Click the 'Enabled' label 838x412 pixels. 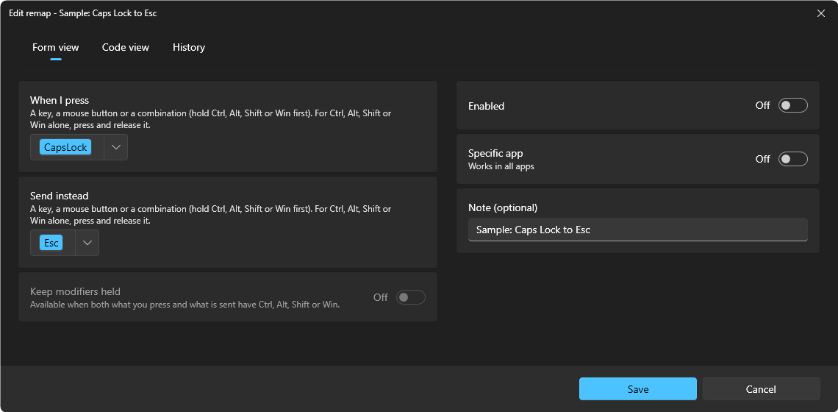point(487,106)
